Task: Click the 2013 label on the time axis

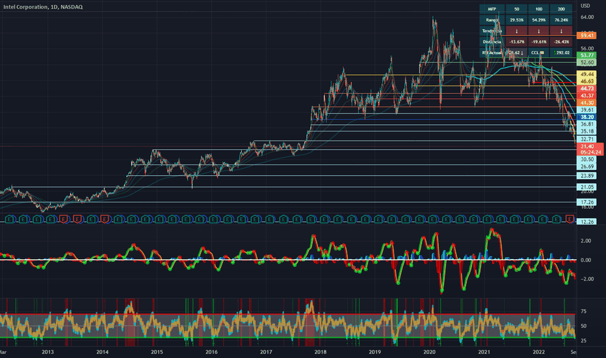Action: tap(47, 351)
